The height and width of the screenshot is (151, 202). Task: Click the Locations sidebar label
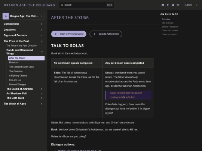(10, 30)
